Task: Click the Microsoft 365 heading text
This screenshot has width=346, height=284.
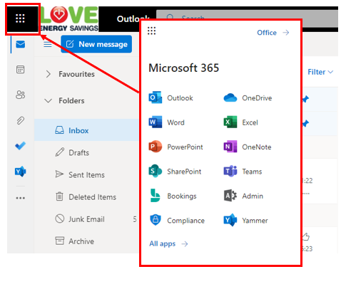Action: pos(183,68)
